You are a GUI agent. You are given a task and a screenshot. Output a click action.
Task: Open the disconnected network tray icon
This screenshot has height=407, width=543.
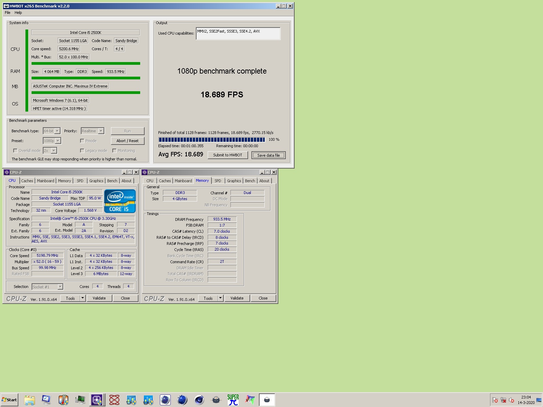[x=503, y=400]
